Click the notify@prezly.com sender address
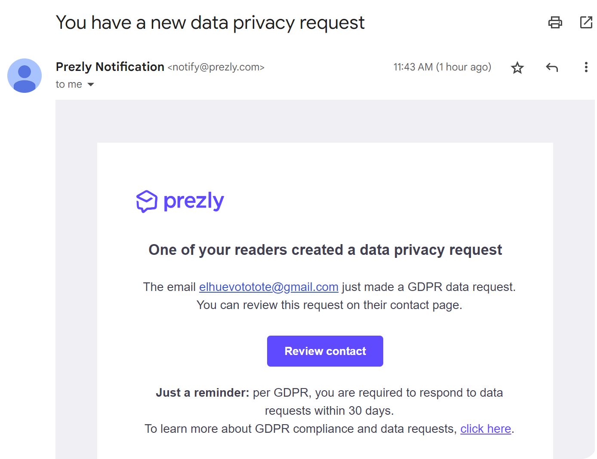597x459 pixels. tap(216, 67)
